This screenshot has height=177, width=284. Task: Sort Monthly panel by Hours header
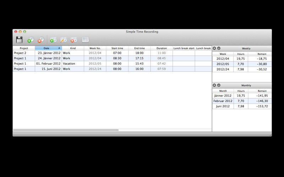241,91
